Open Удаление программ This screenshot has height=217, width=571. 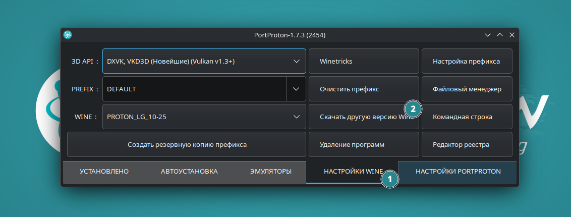coord(363,145)
